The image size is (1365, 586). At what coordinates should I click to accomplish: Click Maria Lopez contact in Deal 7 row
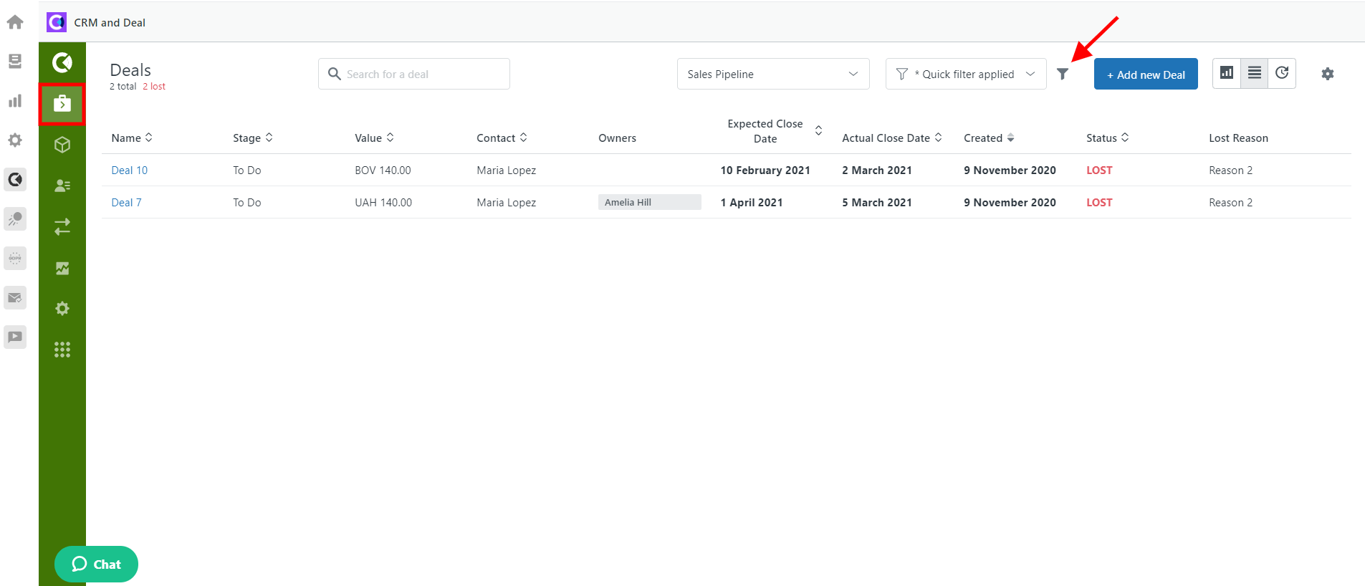point(507,202)
